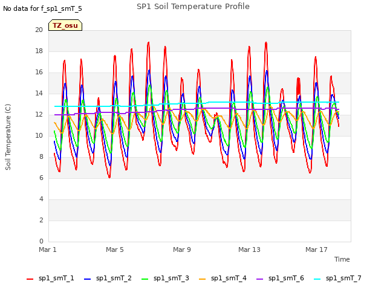Toggle the sp1_smT_1 legend entry

point(50,279)
